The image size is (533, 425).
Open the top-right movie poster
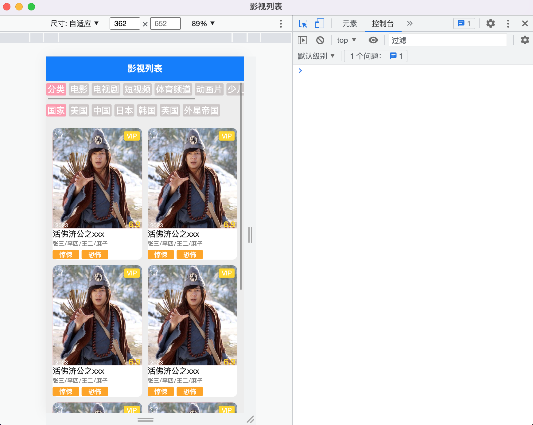[192, 178]
